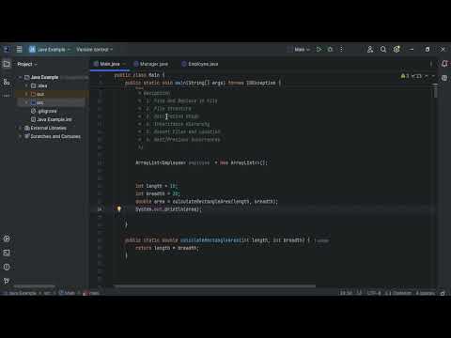
Task: Open Search Everywhere magnifier
Action: pyautogui.click(x=383, y=49)
